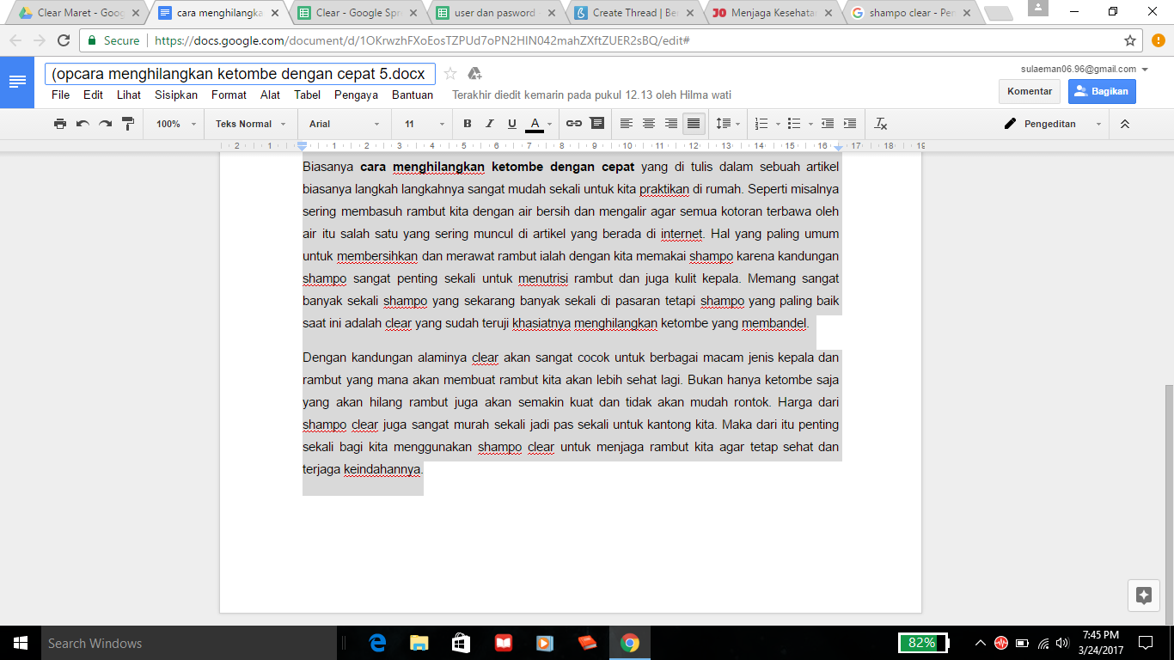Click the Insert link icon
Screen dimensions: 1174x660
pyautogui.click(x=573, y=124)
